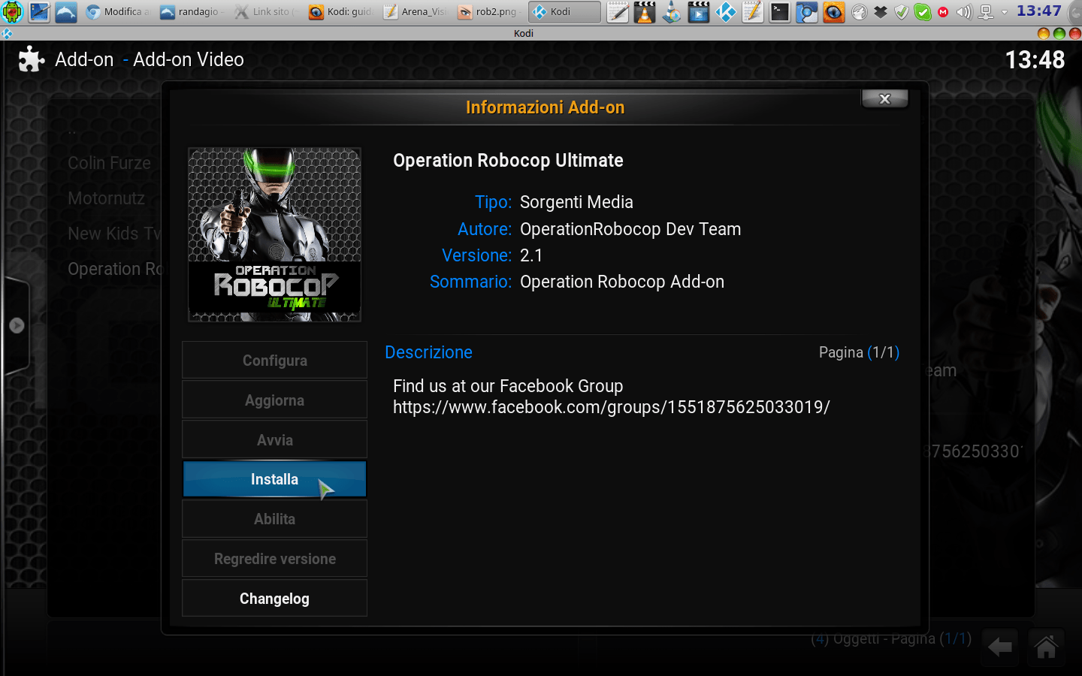Click the Dropbox tray icon
The width and height of the screenshot is (1082, 676).
tap(881, 12)
